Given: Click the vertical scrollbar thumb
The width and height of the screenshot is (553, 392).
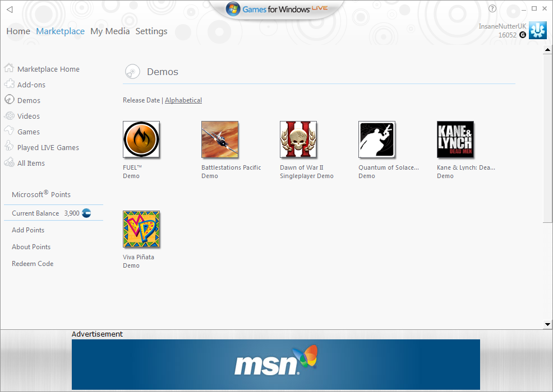Looking at the screenshot, I should click(547, 138).
